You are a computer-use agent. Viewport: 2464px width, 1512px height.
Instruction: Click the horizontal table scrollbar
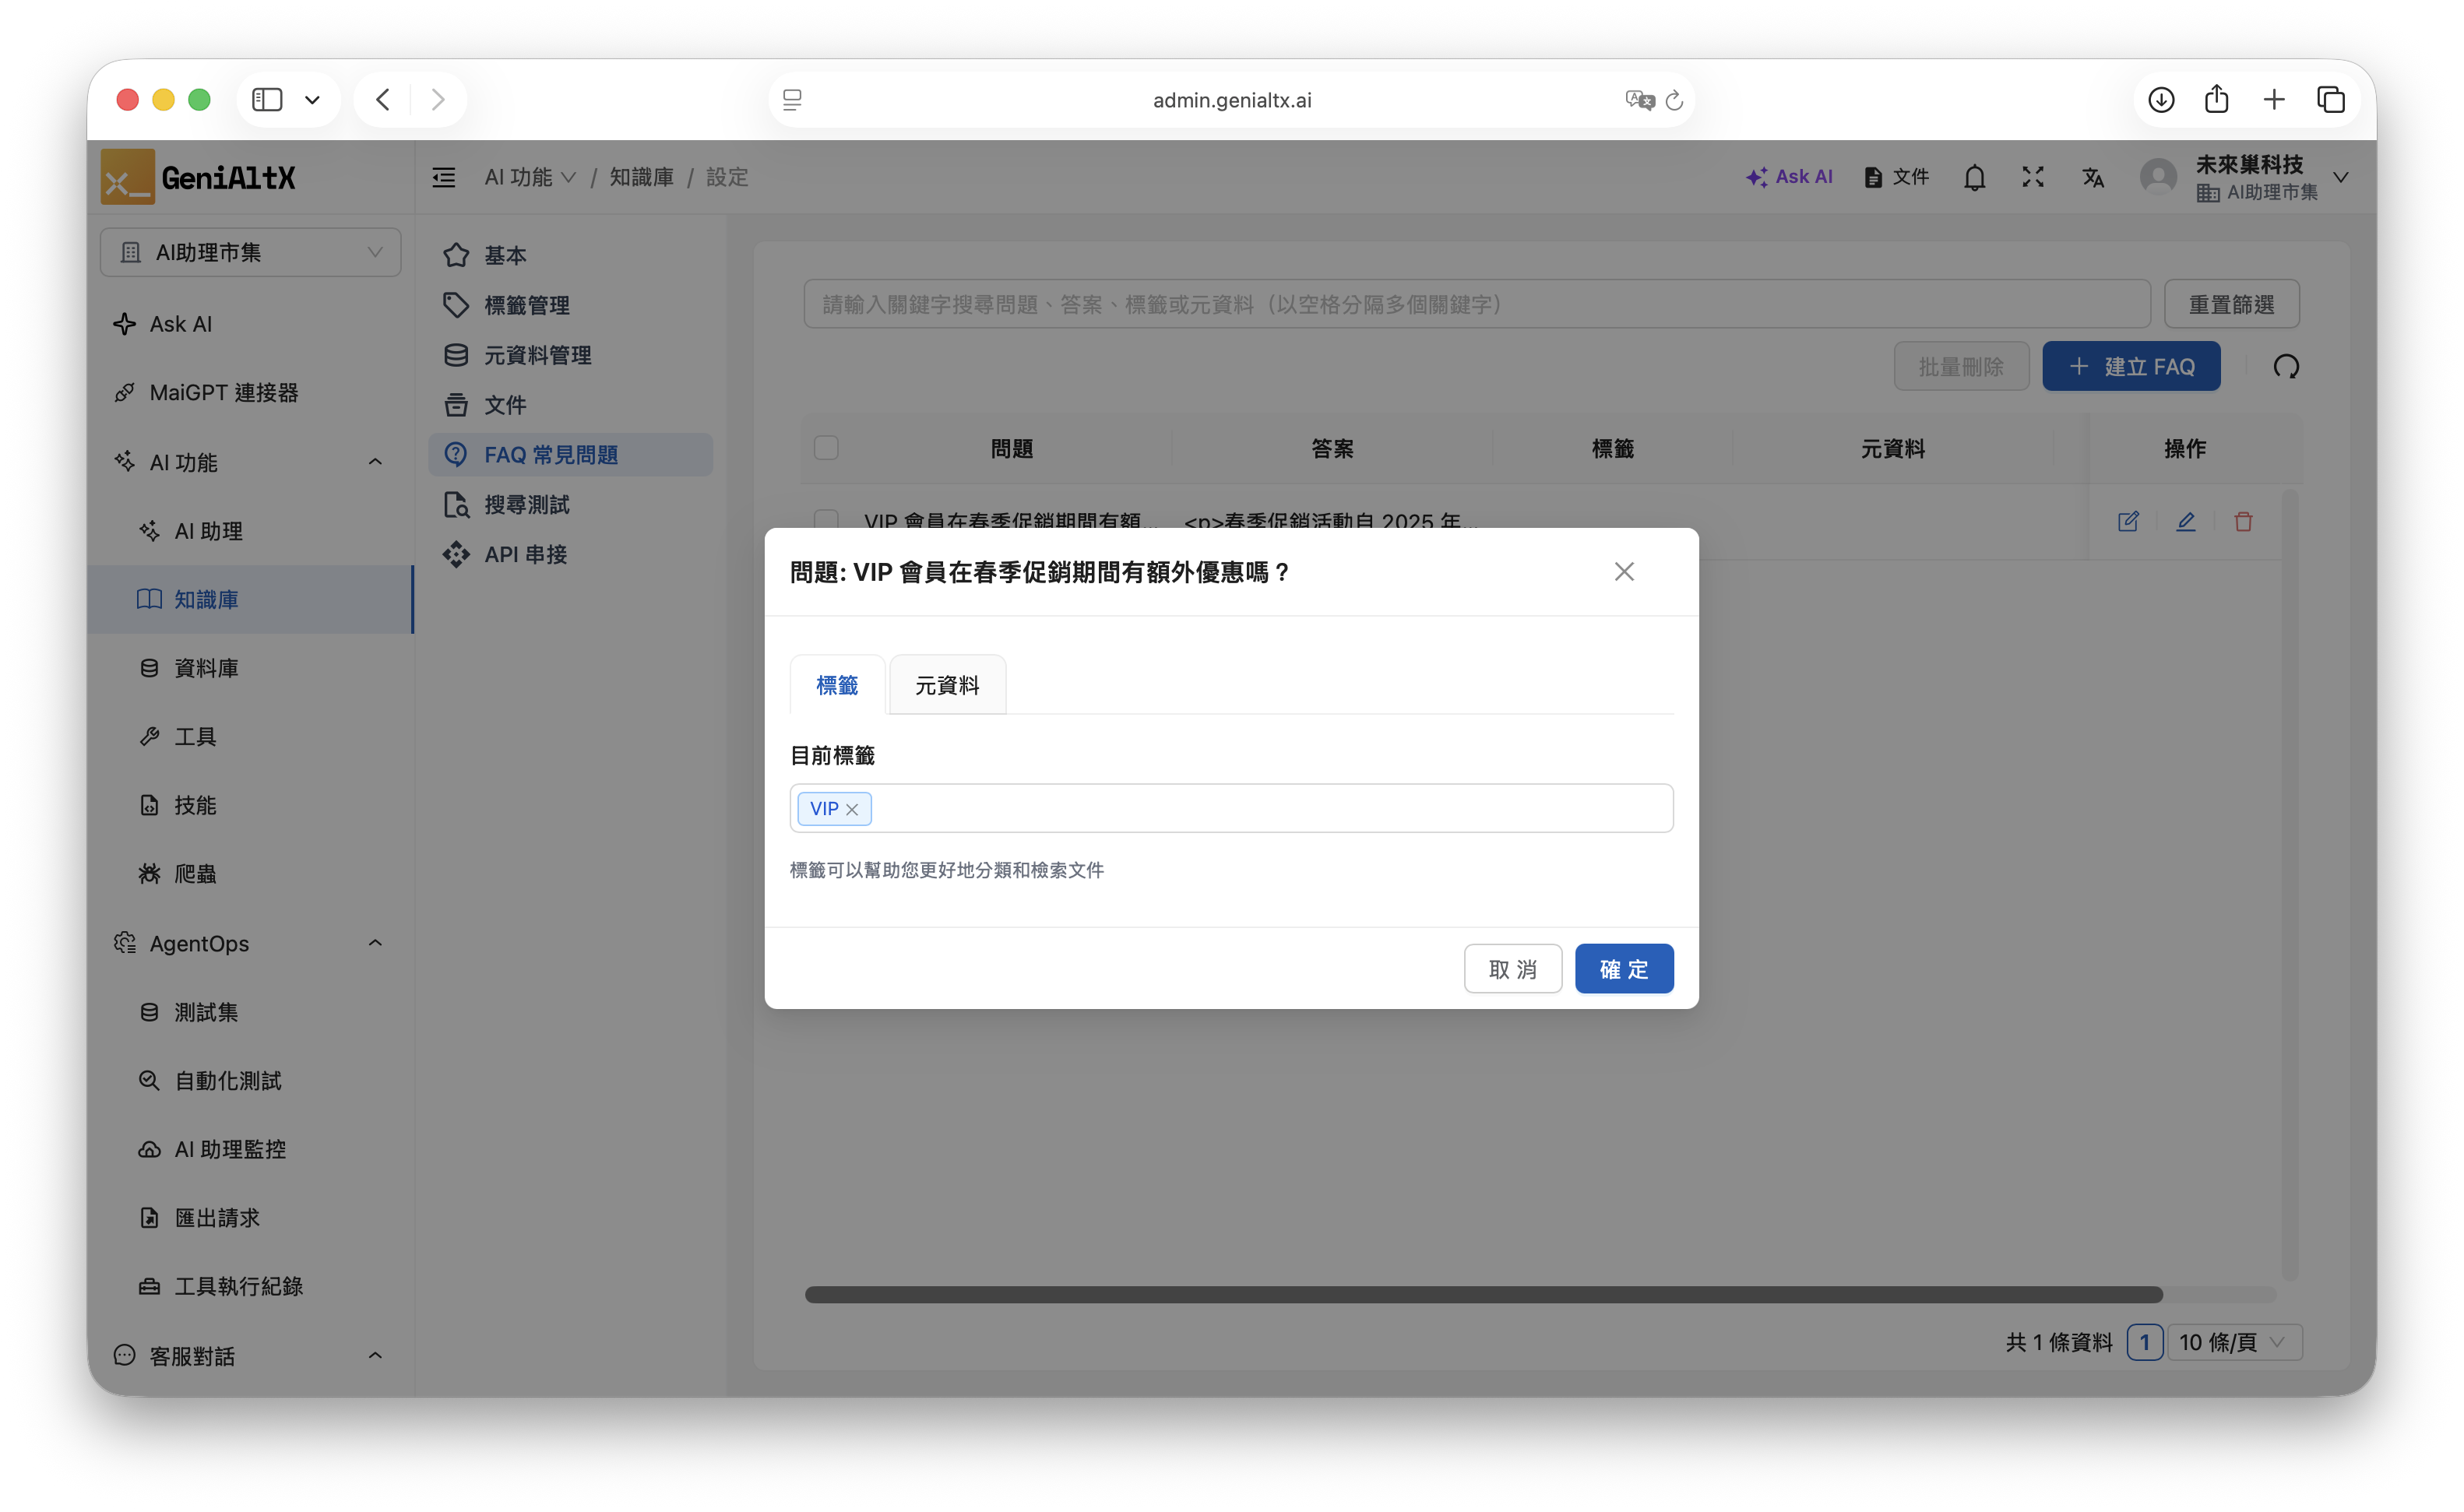(x=1483, y=1294)
